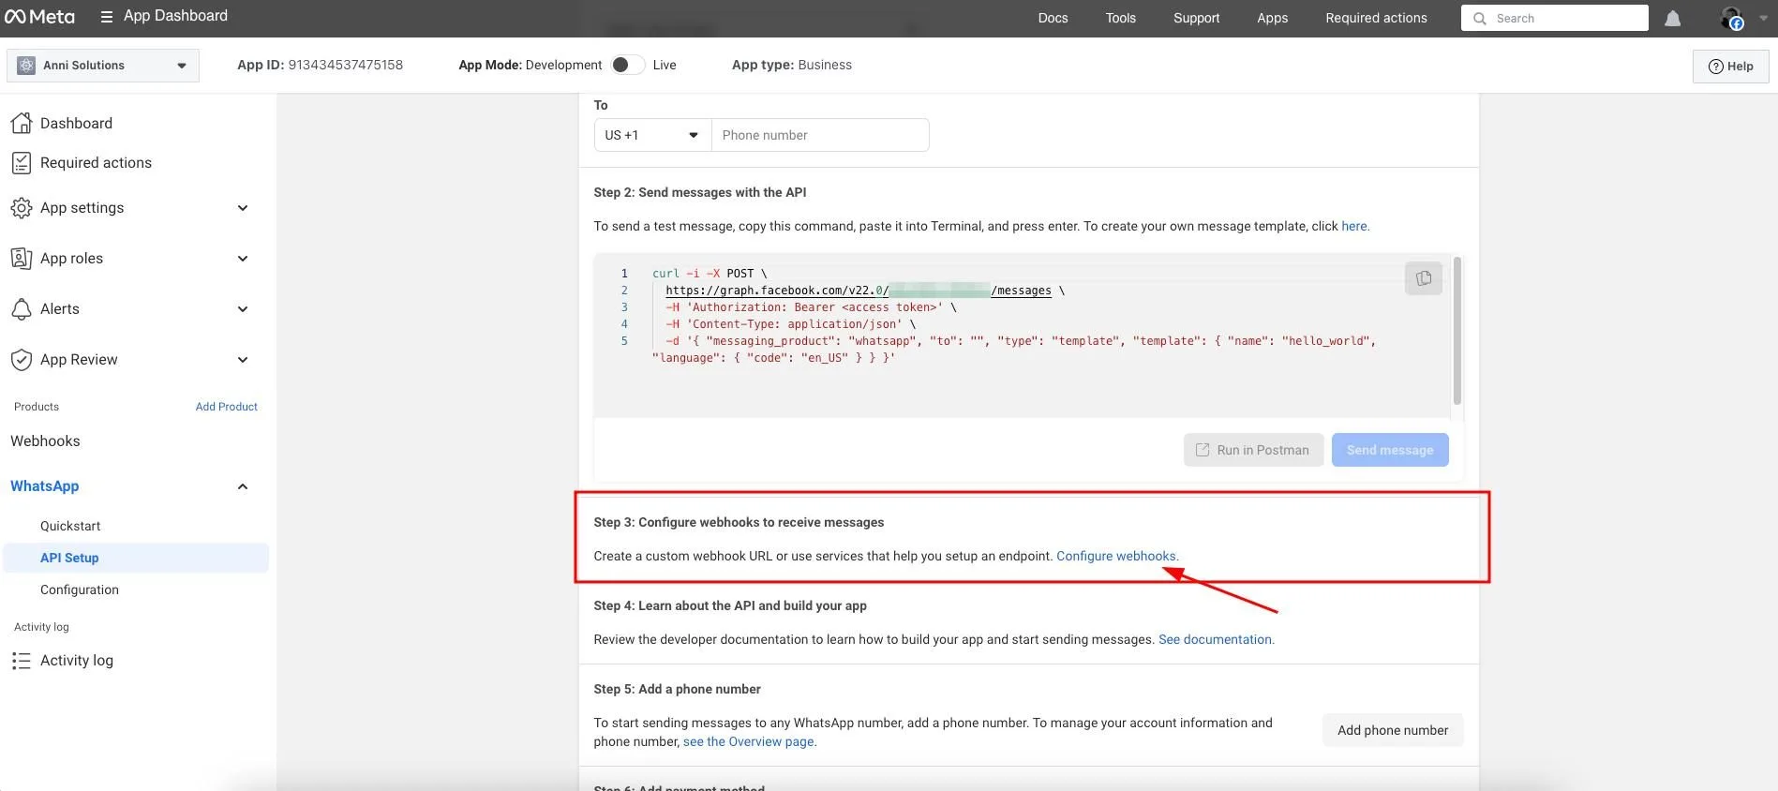The image size is (1778, 791).
Task: Open the Anni Solutions app selector dropdown
Action: pyautogui.click(x=103, y=66)
